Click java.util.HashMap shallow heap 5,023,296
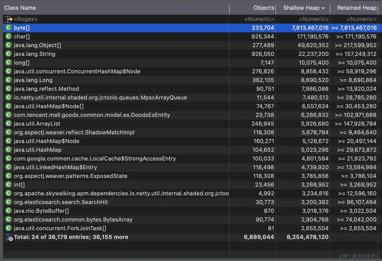The image size is (382, 261). tap(315, 150)
